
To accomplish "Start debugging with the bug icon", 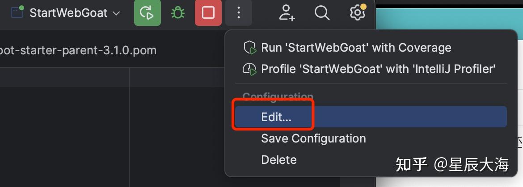I will [x=177, y=12].
